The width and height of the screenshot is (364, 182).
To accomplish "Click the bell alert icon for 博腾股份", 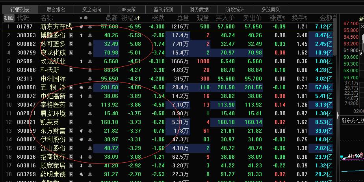I will click(90, 36).
